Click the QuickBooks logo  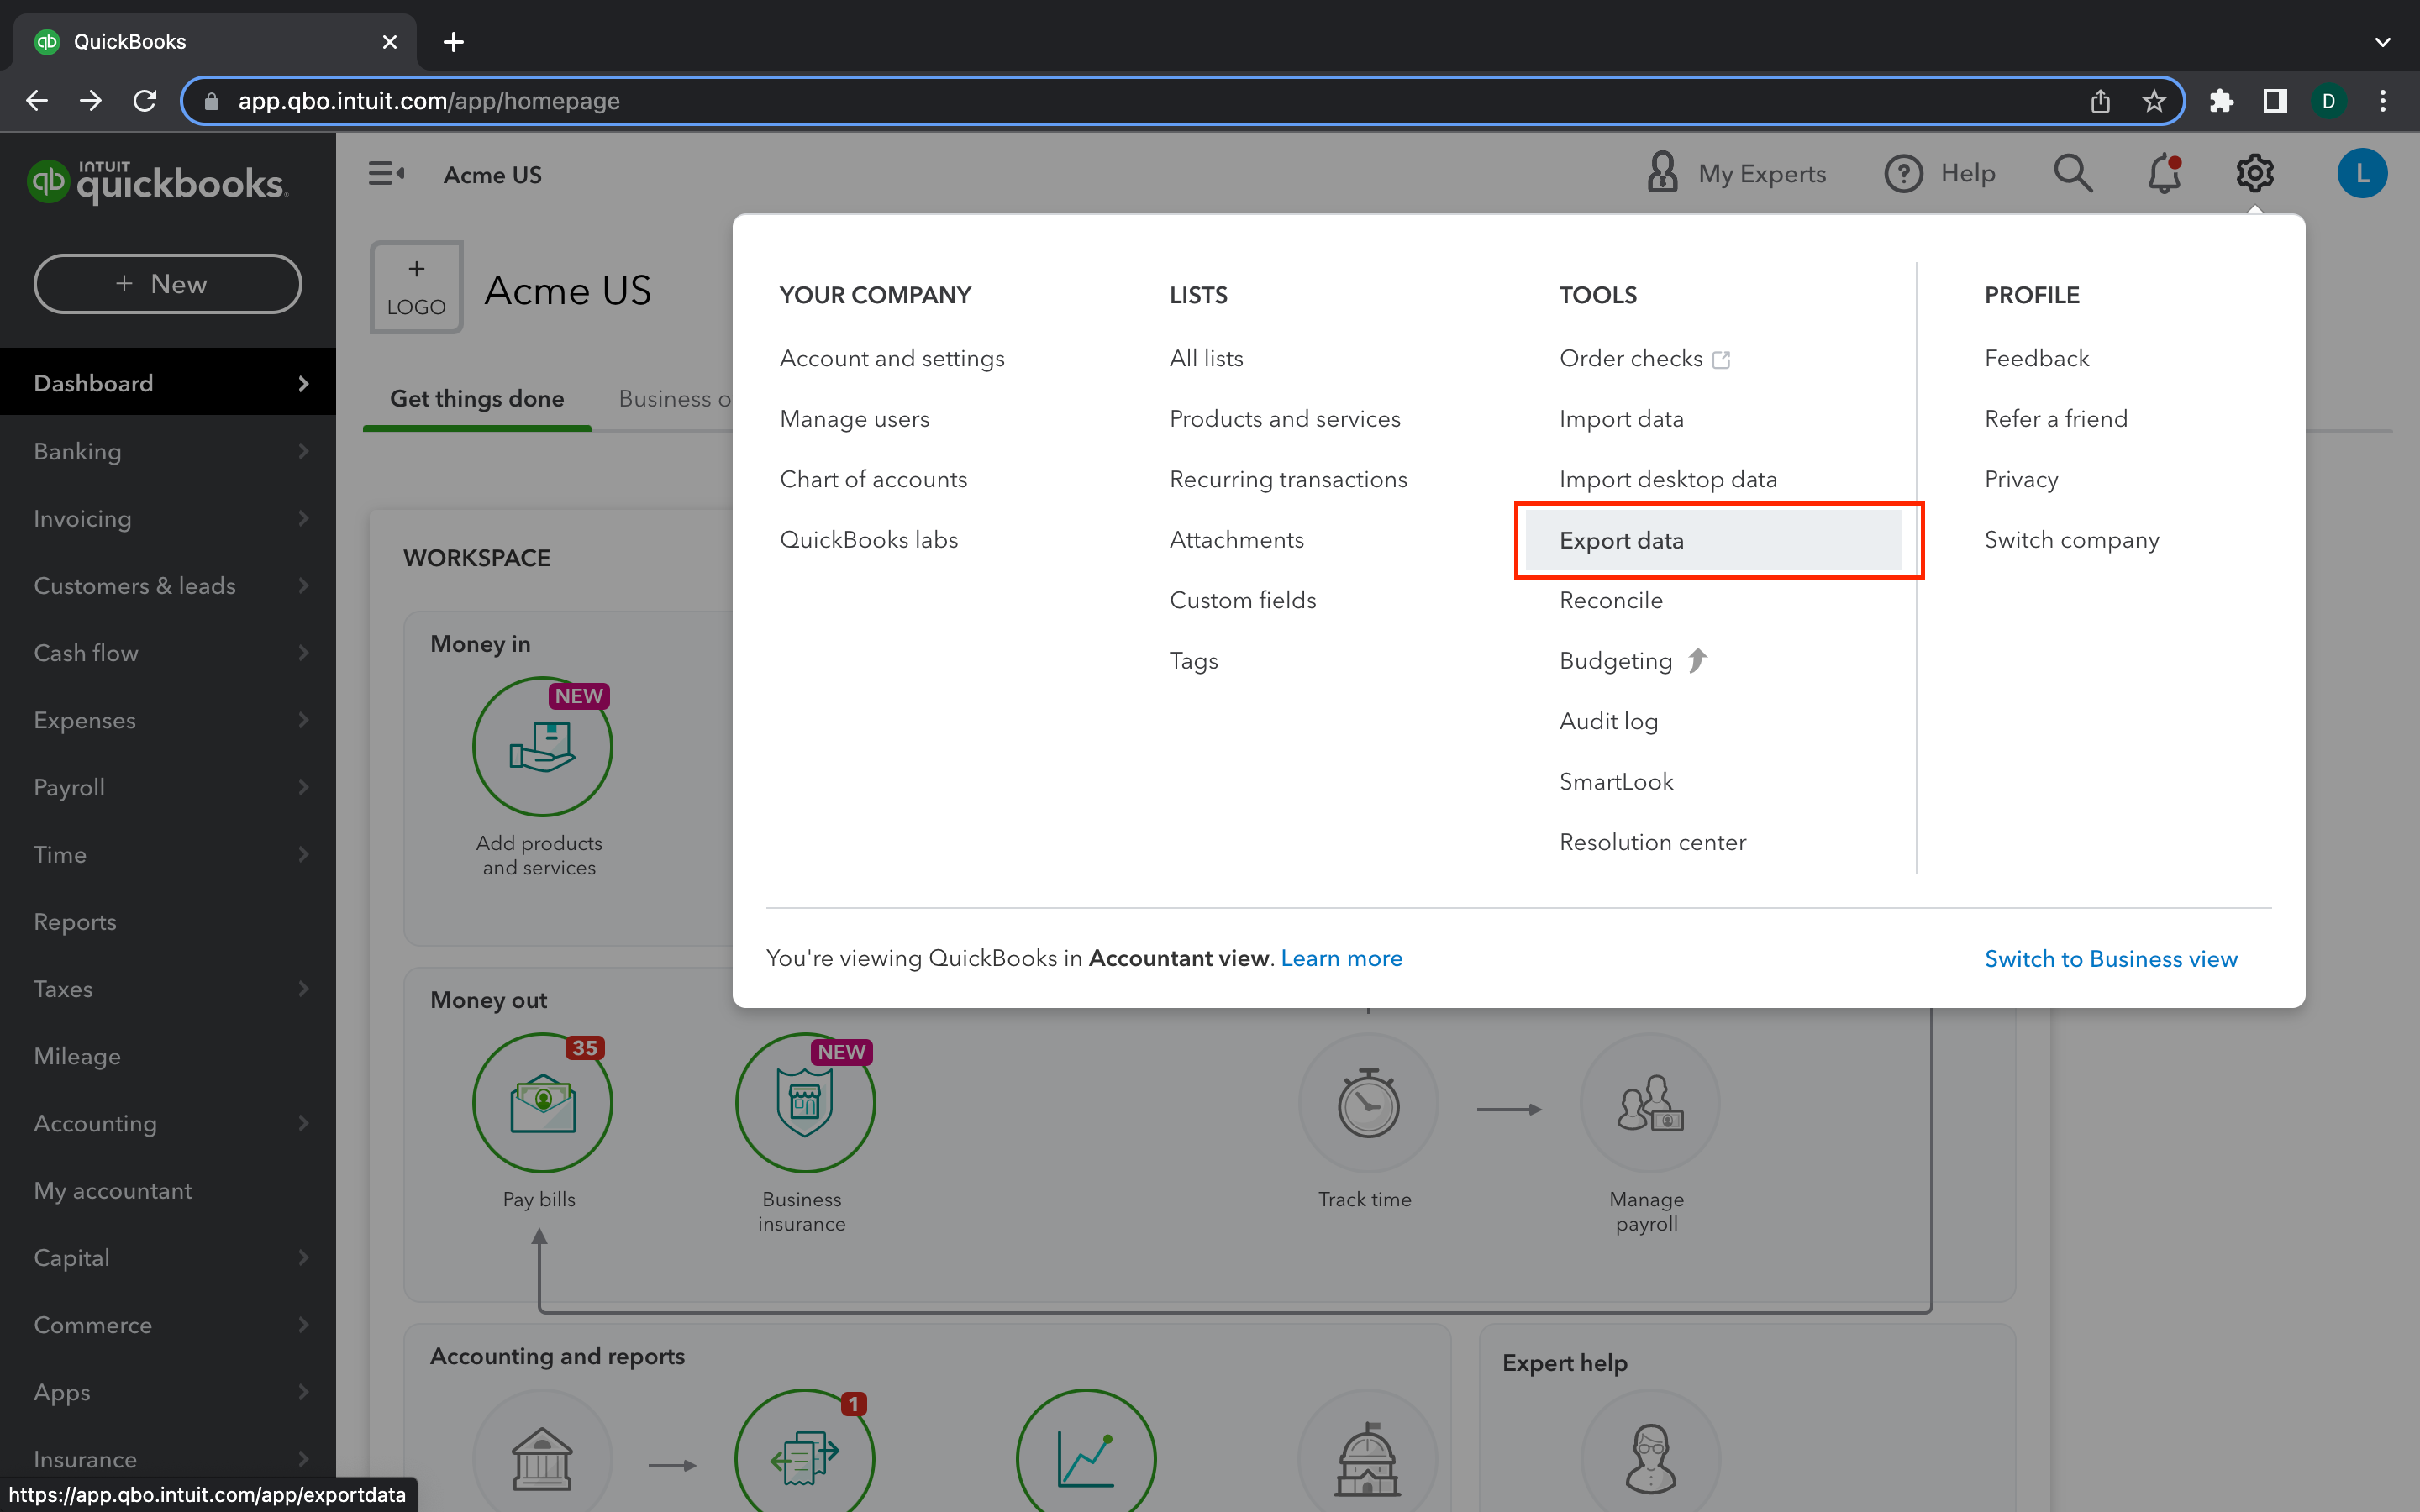pyautogui.click(x=158, y=182)
